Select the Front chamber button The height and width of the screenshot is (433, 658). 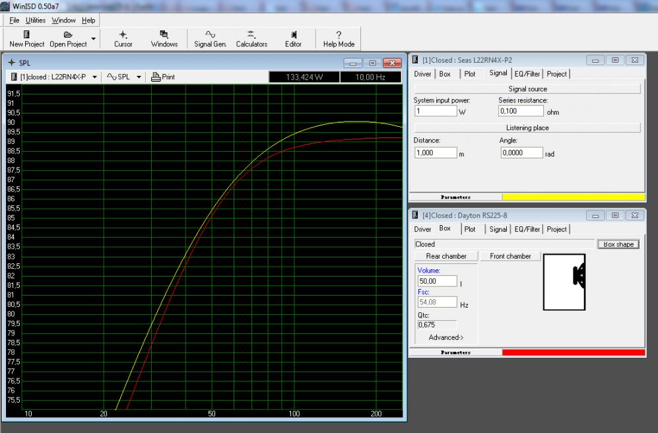pyautogui.click(x=510, y=256)
